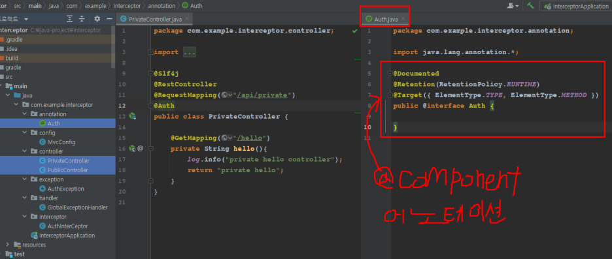The height and width of the screenshot is (259, 612).
Task: Select the src folder
Action: tap(7, 77)
